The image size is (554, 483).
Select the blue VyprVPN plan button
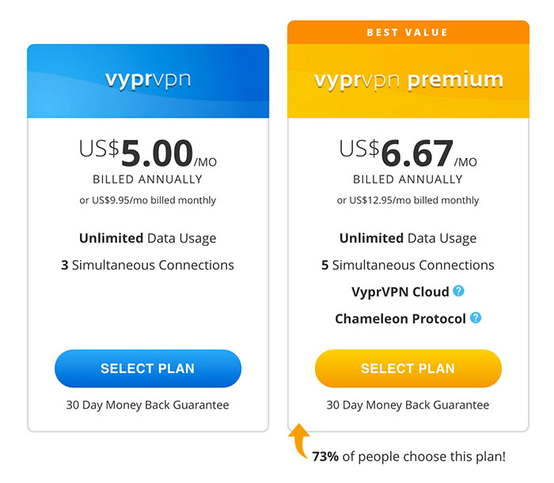(148, 368)
